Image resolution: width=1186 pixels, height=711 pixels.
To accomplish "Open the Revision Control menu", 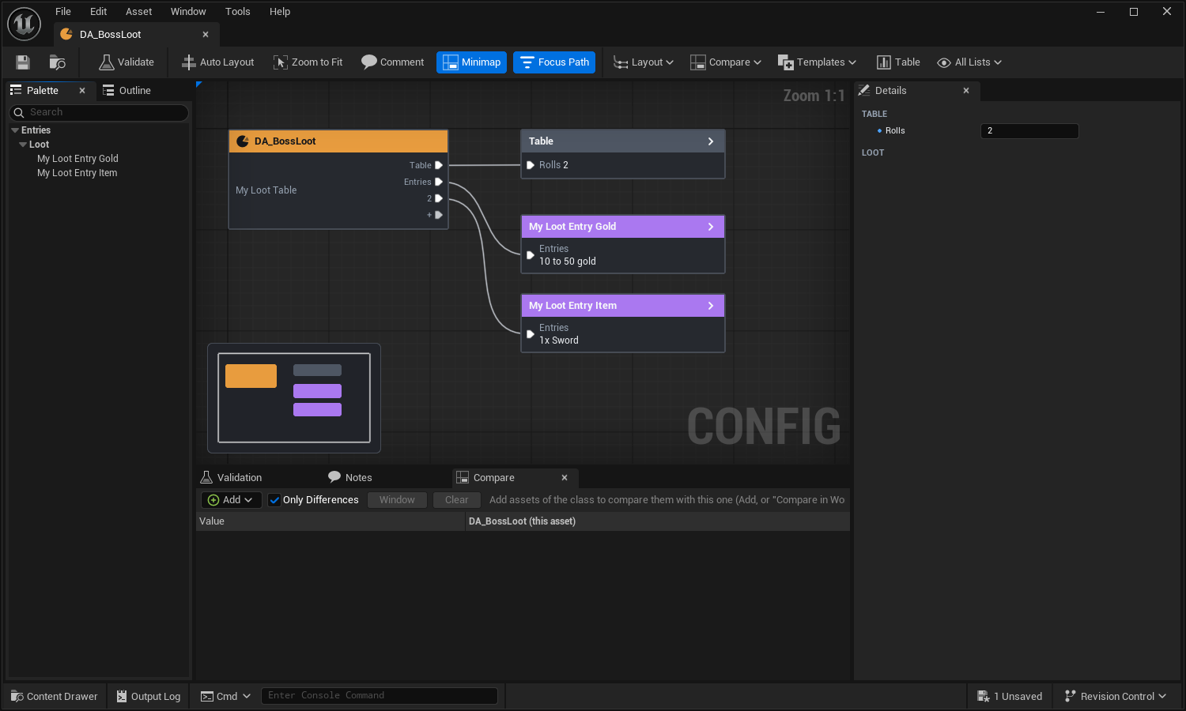I will 1115,697.
